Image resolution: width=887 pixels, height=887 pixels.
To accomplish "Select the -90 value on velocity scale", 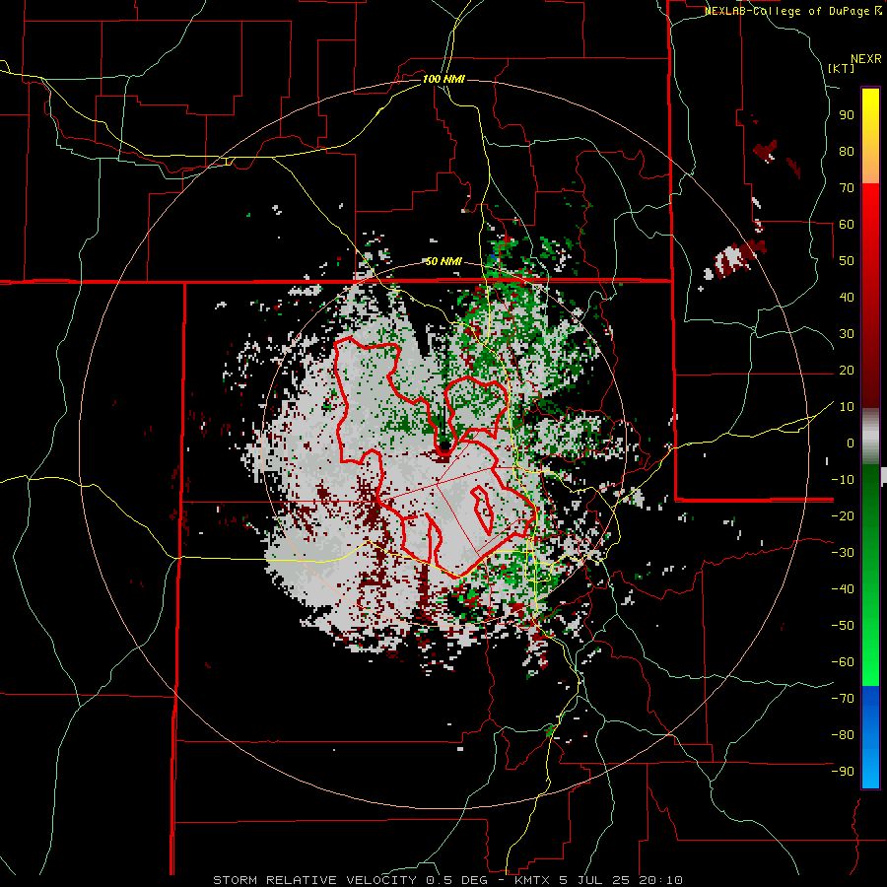I will pos(843,772).
